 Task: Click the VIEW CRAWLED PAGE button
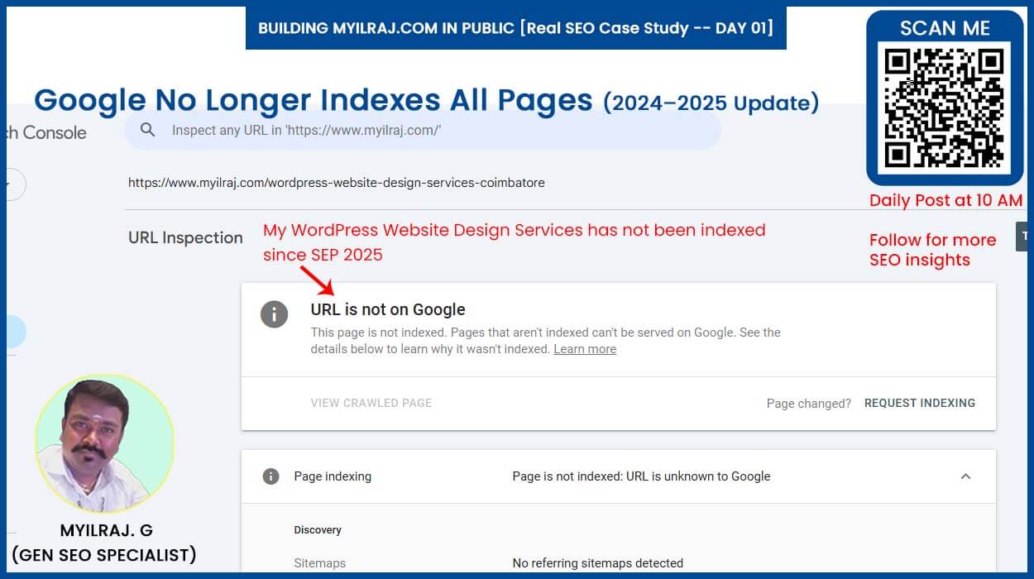coord(371,403)
